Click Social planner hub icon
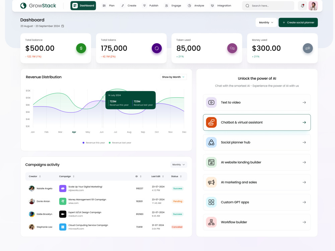The width and height of the screenshot is (335, 251). (x=211, y=142)
